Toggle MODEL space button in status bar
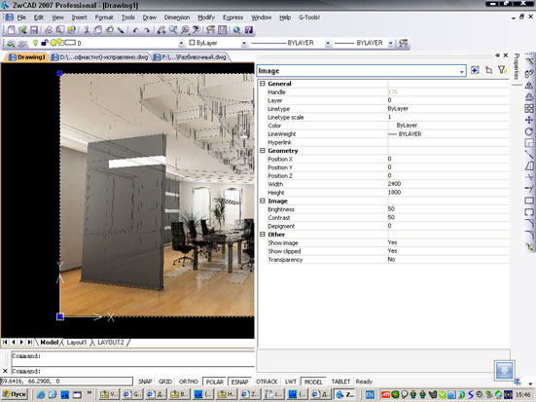 tap(313, 382)
